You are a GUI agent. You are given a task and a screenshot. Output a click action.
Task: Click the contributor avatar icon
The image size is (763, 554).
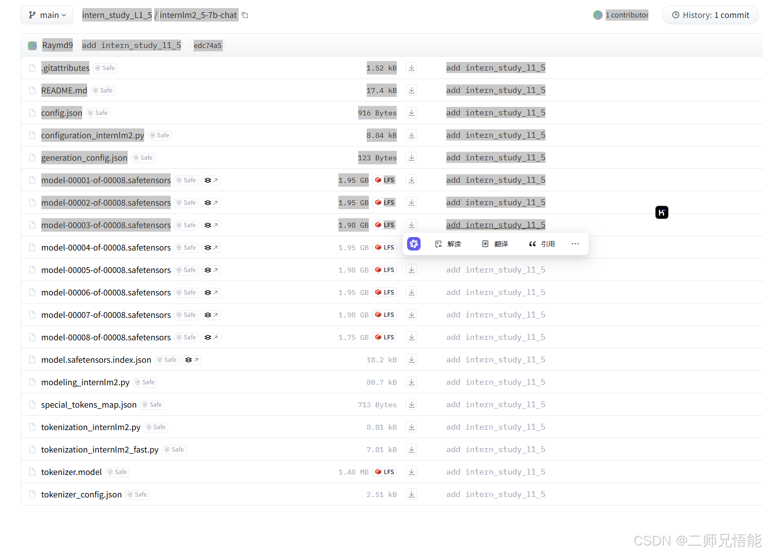598,15
